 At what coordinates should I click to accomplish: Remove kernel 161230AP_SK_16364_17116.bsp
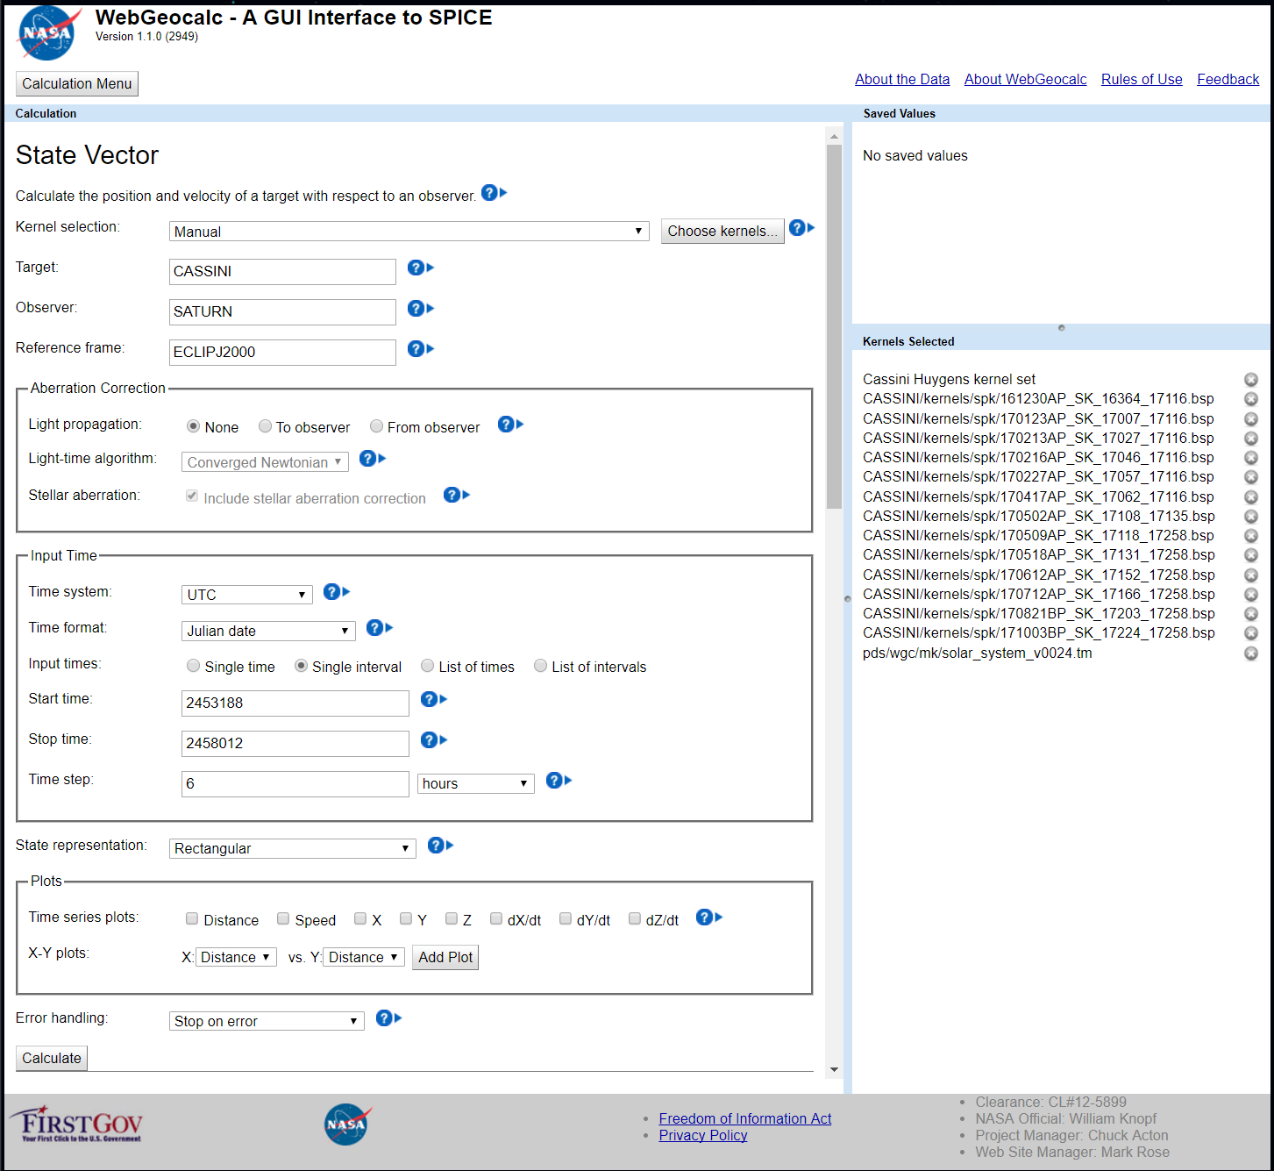click(1251, 399)
